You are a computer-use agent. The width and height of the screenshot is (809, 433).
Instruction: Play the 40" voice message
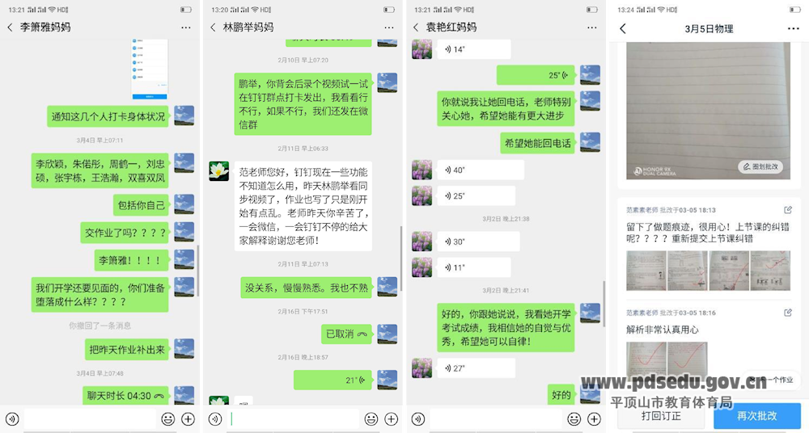[481, 170]
